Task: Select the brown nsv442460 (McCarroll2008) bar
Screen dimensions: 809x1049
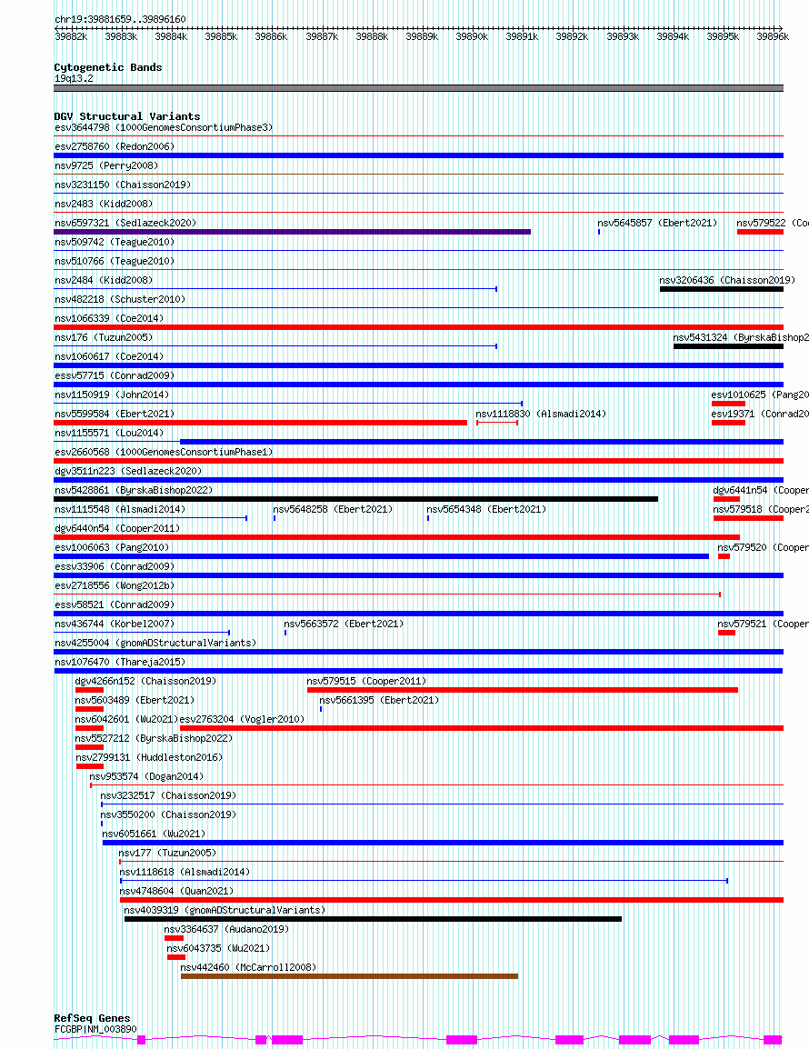Action: coord(349,977)
